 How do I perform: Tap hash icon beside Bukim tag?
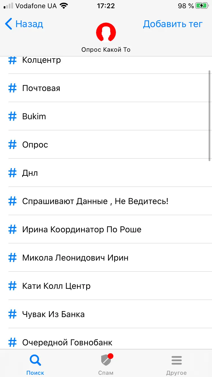(x=12, y=116)
